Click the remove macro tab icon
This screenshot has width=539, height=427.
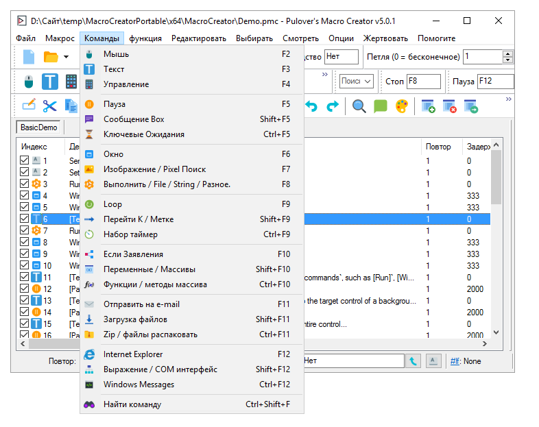click(449, 106)
